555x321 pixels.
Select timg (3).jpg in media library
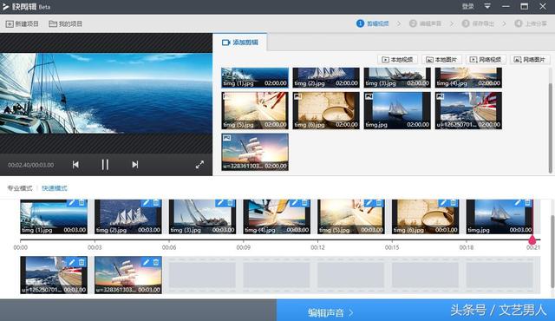pyautogui.click(x=397, y=77)
